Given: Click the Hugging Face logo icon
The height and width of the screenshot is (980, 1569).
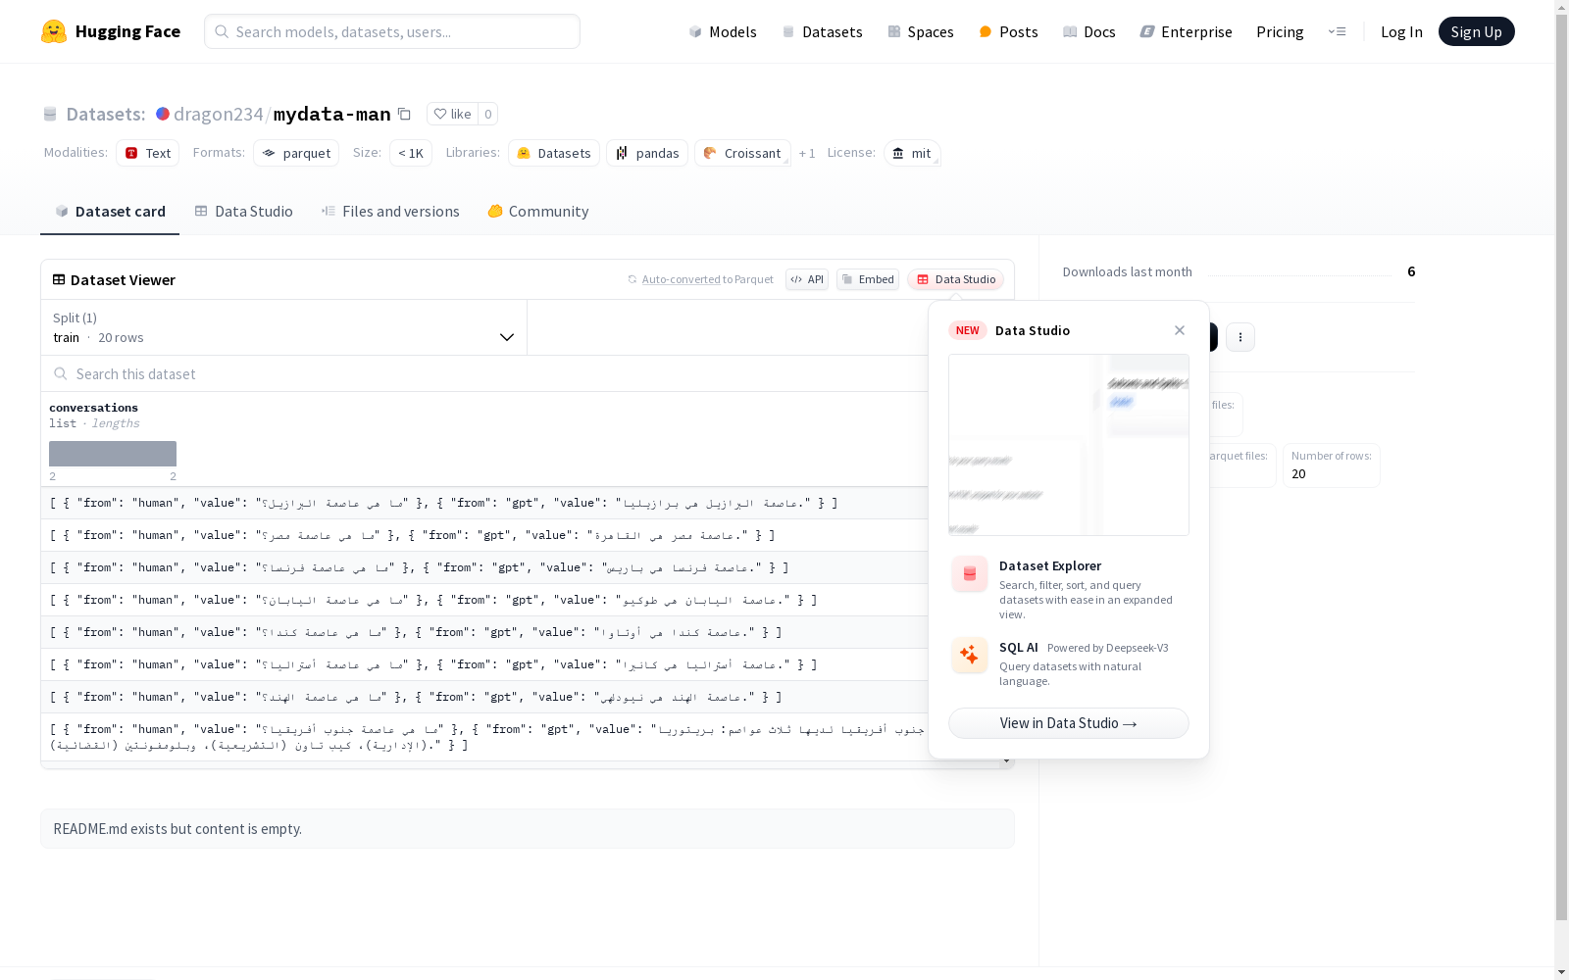Looking at the screenshot, I should 54,31.
